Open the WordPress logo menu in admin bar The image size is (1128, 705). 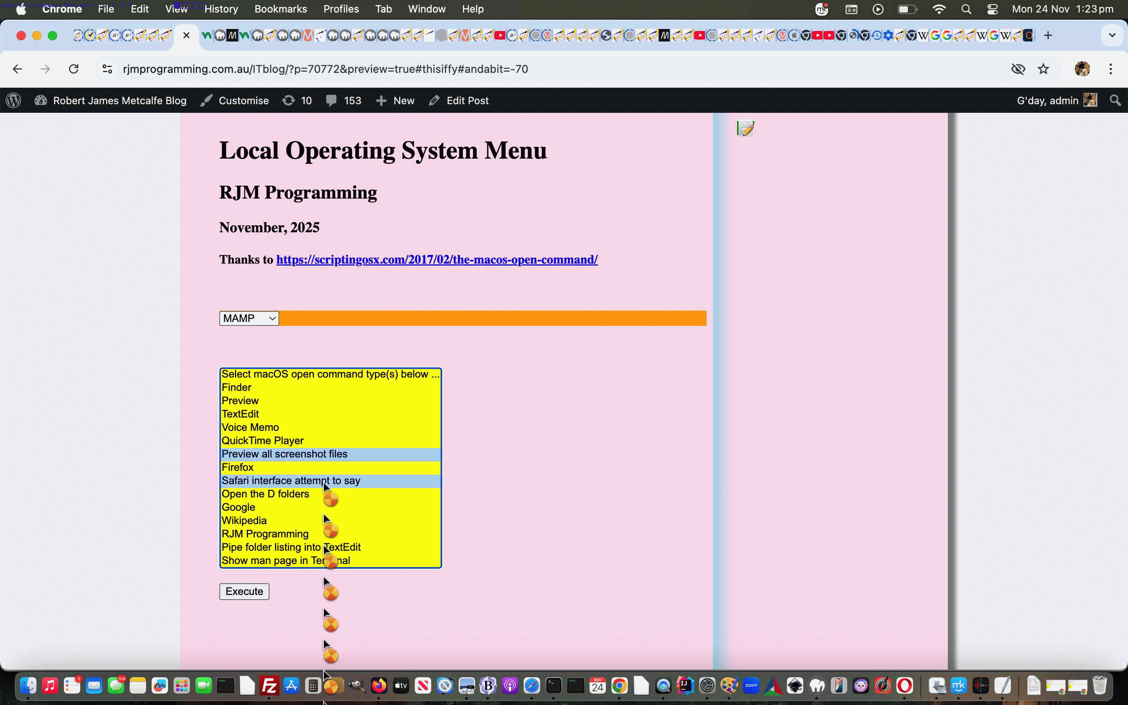13,100
